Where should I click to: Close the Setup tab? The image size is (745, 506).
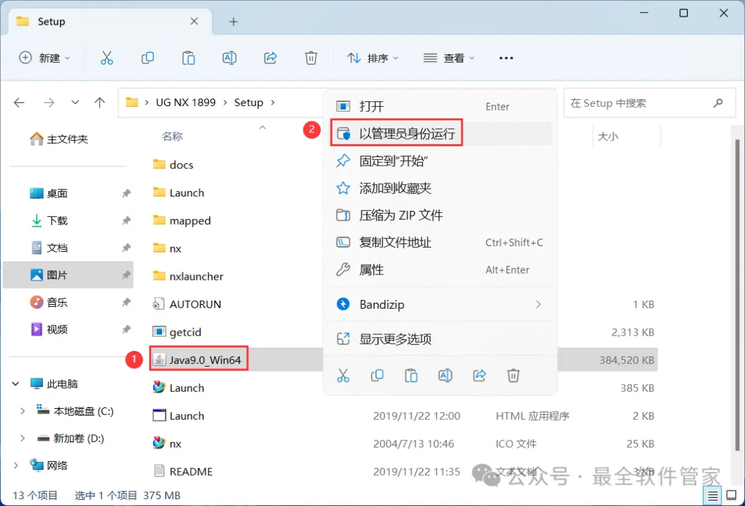[x=194, y=21]
